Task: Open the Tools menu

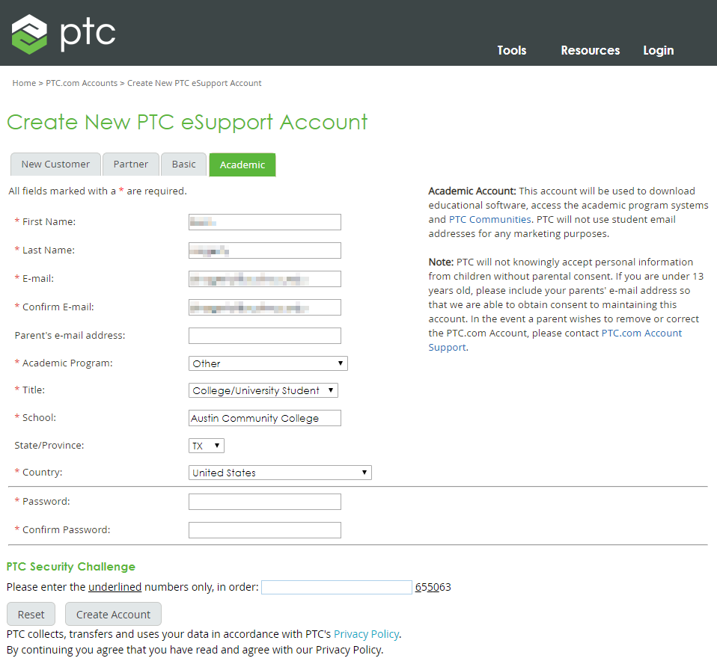Action: [x=511, y=50]
